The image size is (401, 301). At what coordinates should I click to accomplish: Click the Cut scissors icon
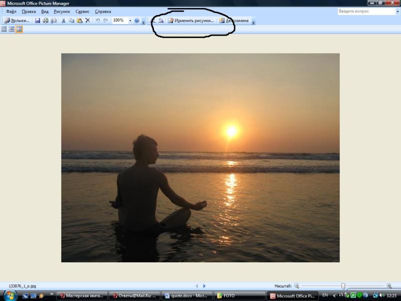click(x=64, y=21)
